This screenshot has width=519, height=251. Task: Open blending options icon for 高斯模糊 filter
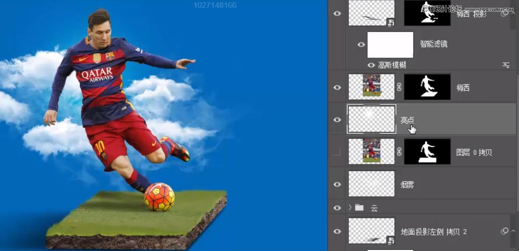506,65
